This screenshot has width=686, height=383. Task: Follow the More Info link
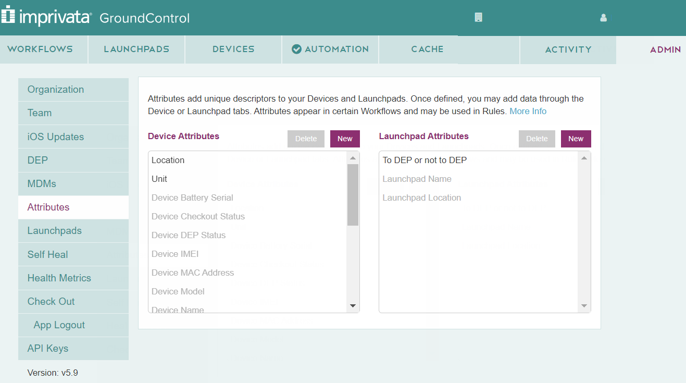coord(528,112)
